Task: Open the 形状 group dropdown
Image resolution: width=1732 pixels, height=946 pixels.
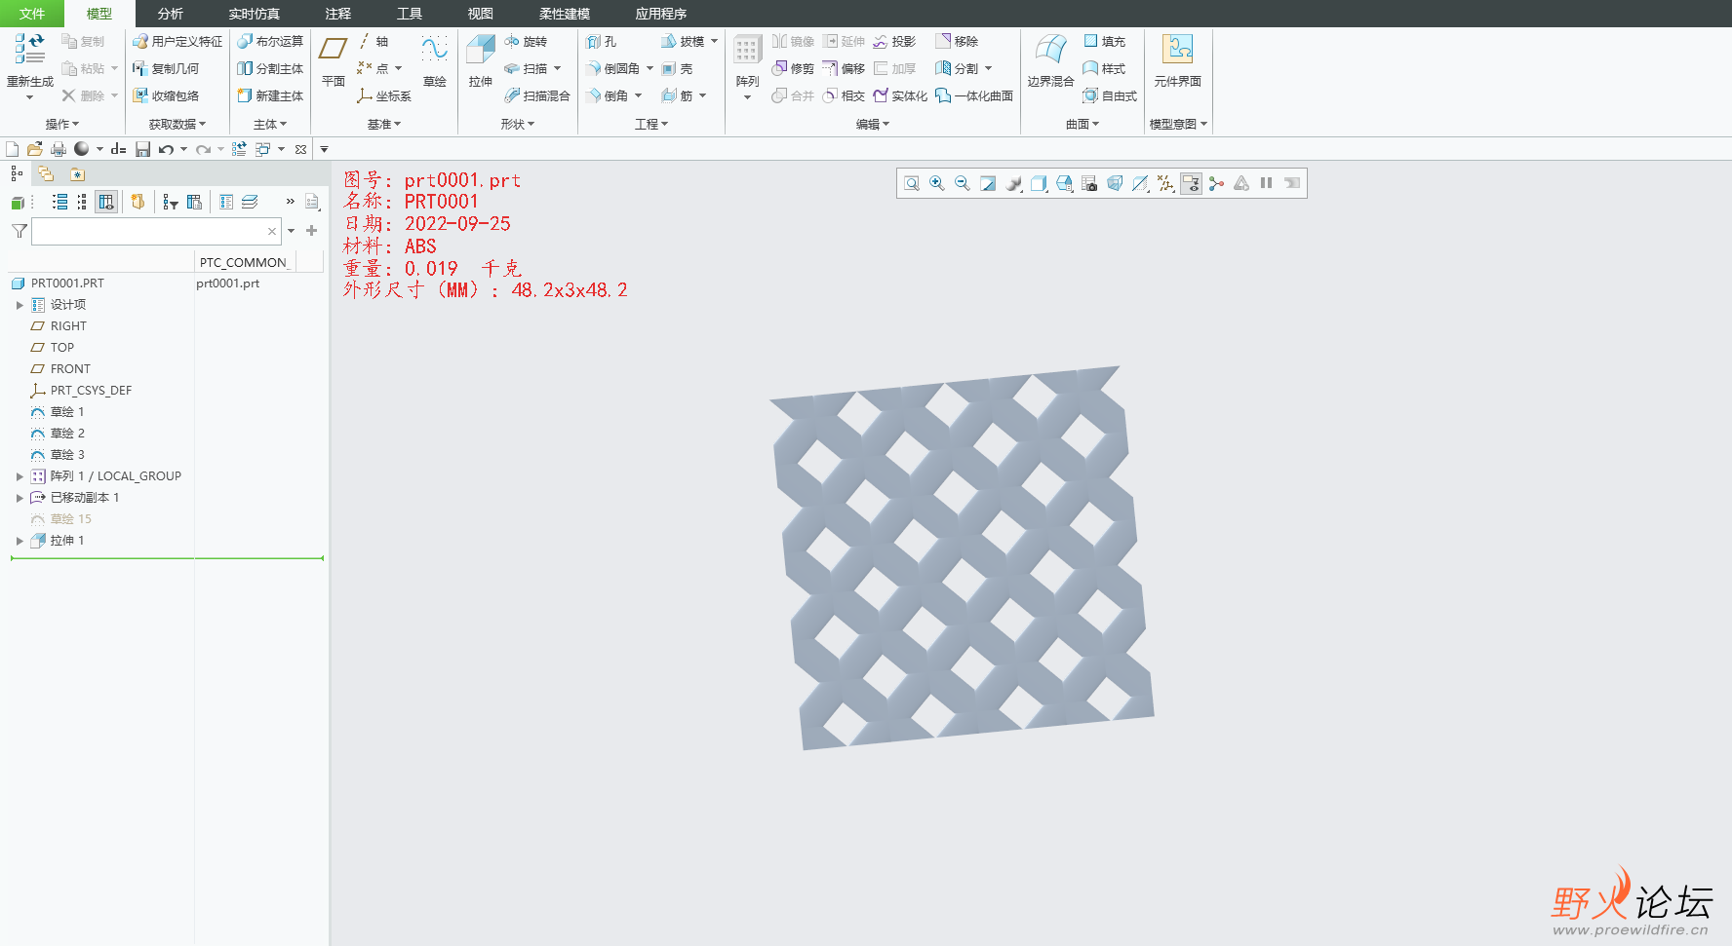Action: click(x=518, y=124)
